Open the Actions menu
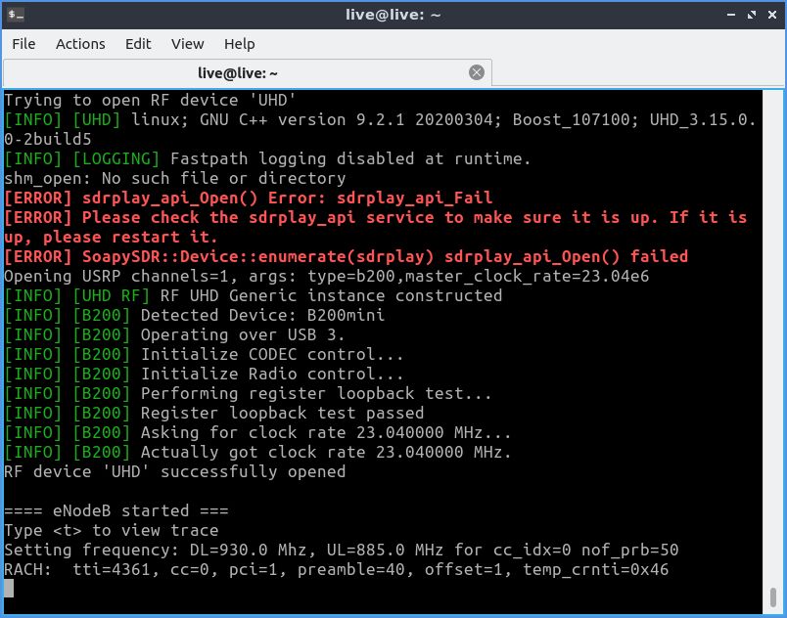The image size is (787, 618). [80, 44]
